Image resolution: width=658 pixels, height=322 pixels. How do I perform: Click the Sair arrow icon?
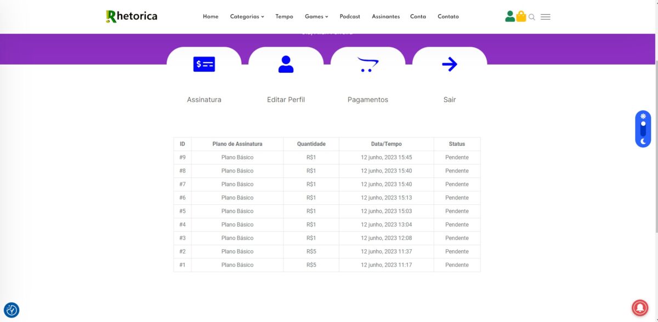click(x=449, y=65)
